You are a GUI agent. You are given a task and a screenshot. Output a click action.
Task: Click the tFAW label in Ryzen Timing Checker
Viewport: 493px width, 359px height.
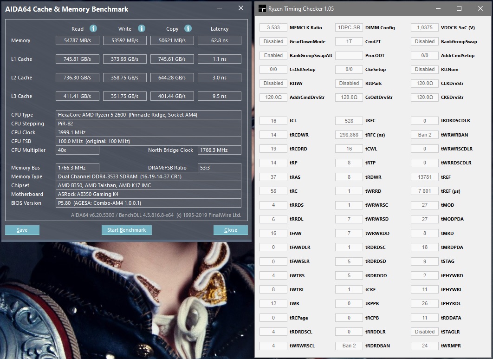click(296, 233)
